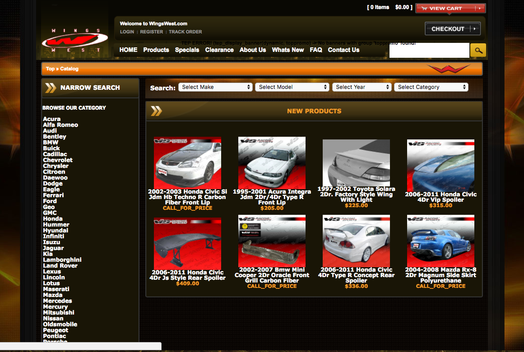Open the Toyota Solara wing thumbnail
The width and height of the screenshot is (524, 352).
356,163
